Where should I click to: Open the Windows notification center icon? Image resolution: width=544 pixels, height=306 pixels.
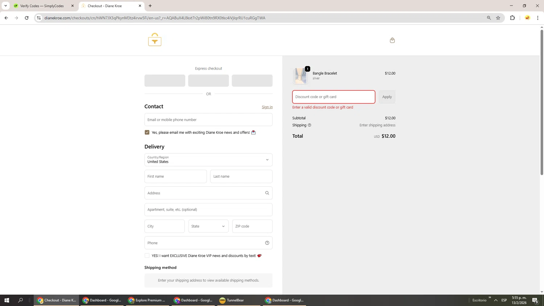(535, 300)
